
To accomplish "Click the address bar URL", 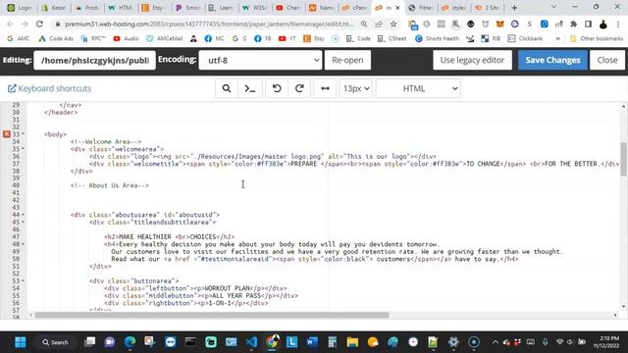I will click(209, 24).
